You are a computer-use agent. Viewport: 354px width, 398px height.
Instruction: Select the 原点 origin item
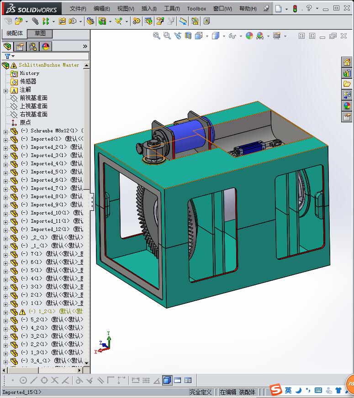click(25, 123)
